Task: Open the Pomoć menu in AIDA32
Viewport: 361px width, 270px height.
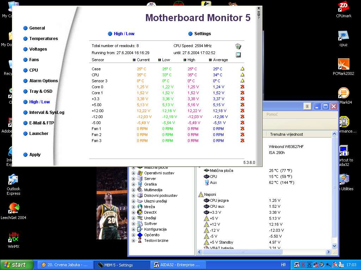Action: [x=272, y=114]
